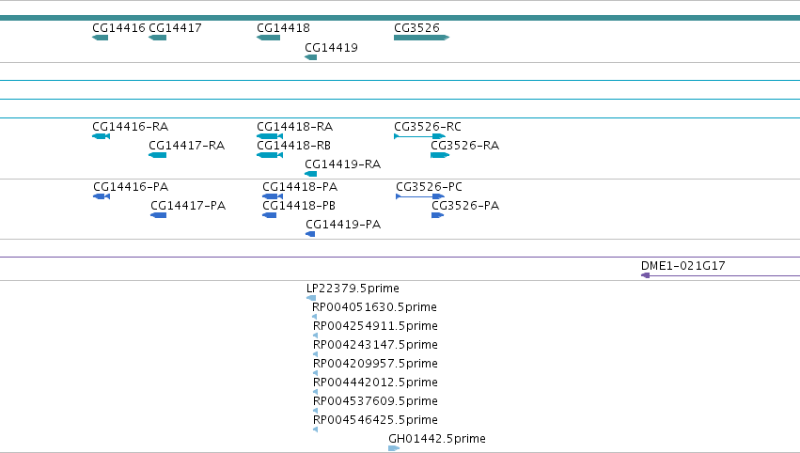The image size is (800, 453).
Task: Select the CG14417 gene glyph
Action: coord(157,38)
